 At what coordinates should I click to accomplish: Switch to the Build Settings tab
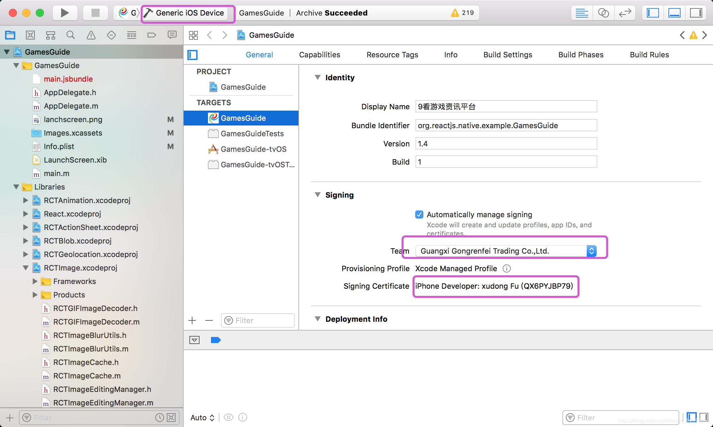click(508, 55)
